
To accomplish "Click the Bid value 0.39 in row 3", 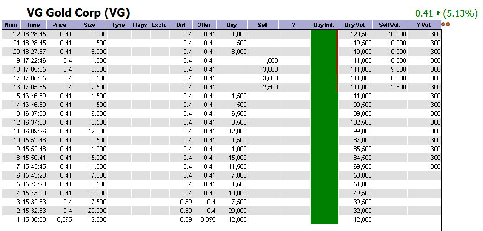I will tap(186, 202).
